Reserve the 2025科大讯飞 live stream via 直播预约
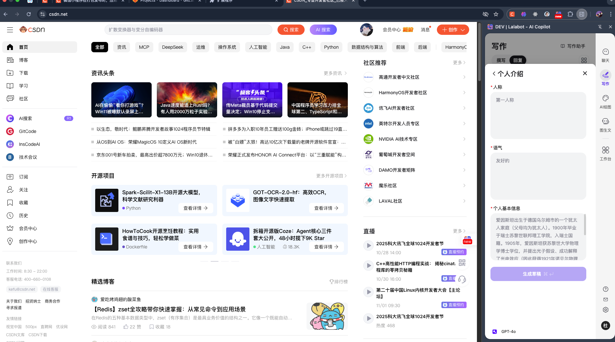Viewport: 615px width, 342px height. coord(454,252)
